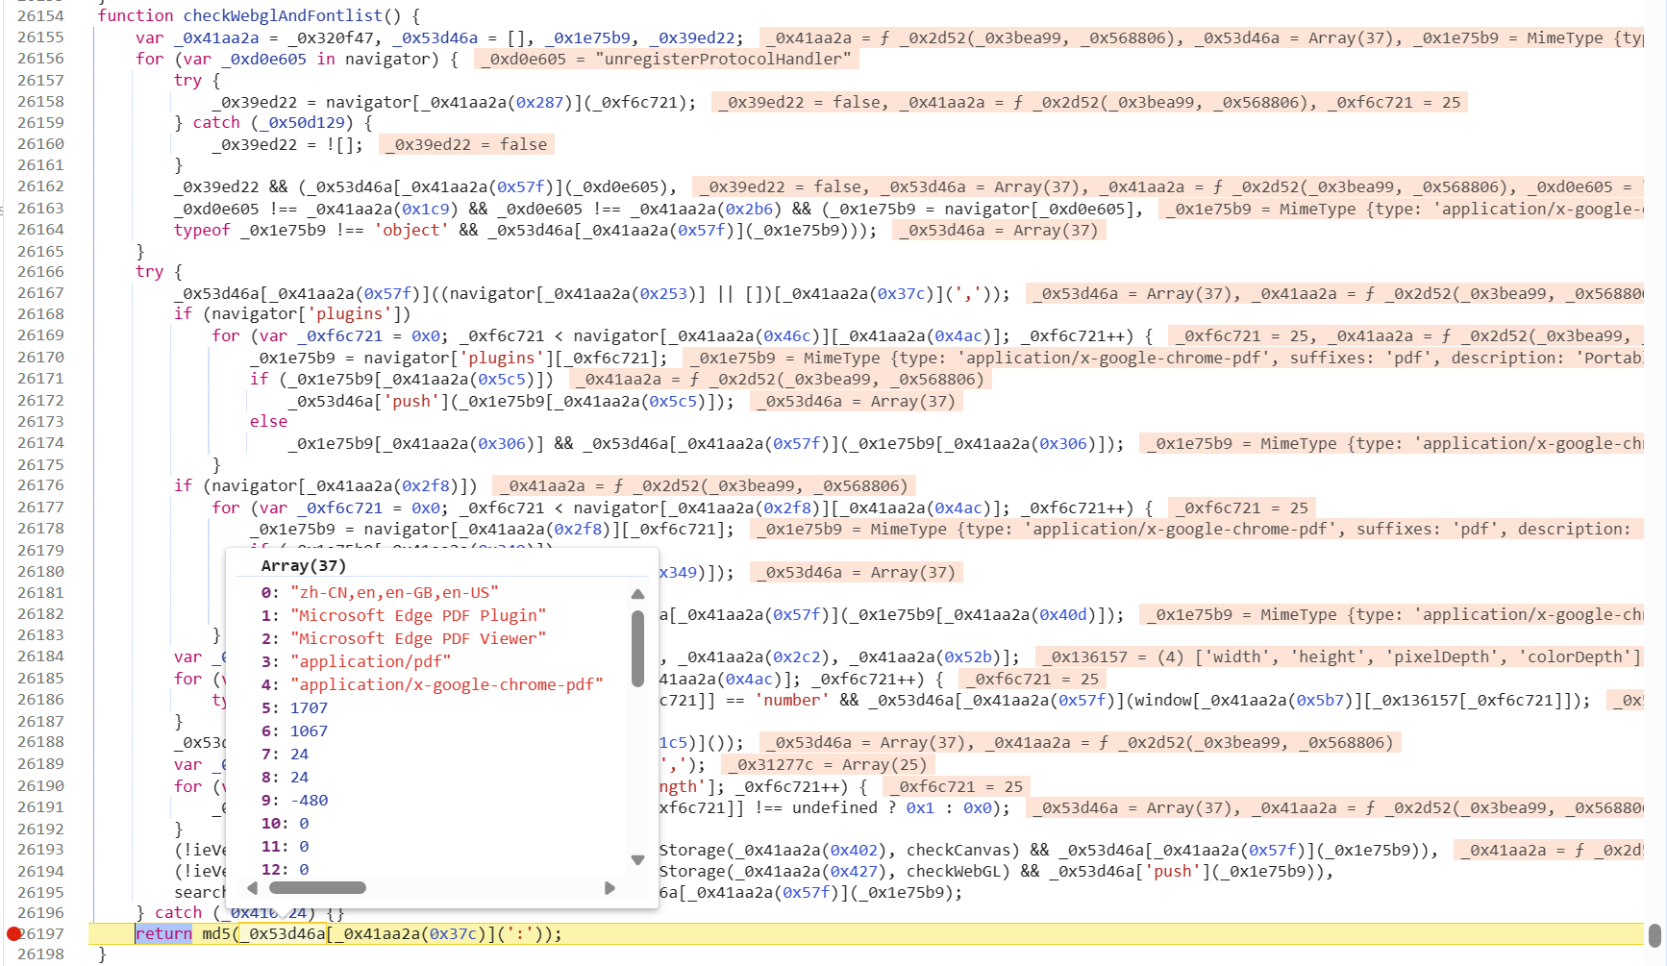The height and width of the screenshot is (966, 1667).
Task: Select array entry "zh-CN,en,en-GB,en-US"
Action: 394,593
